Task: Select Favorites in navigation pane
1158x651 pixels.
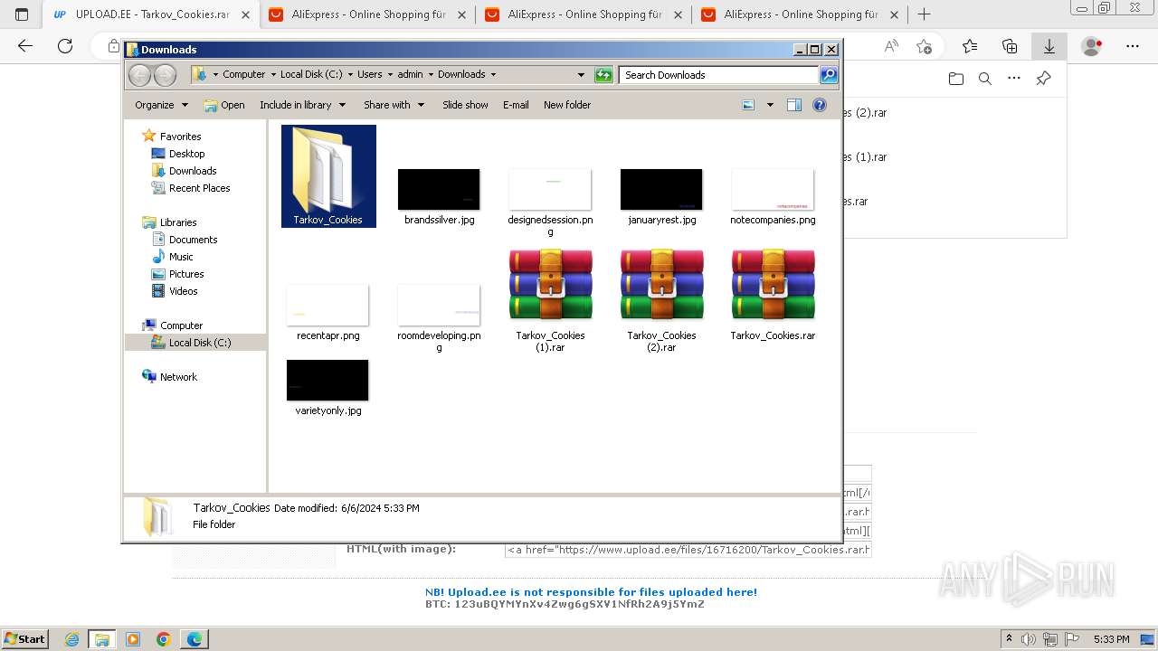Action: (x=180, y=137)
